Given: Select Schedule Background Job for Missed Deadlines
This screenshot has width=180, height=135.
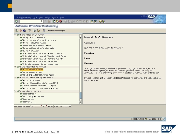Looking at the screenshot, I should coord(41,53).
